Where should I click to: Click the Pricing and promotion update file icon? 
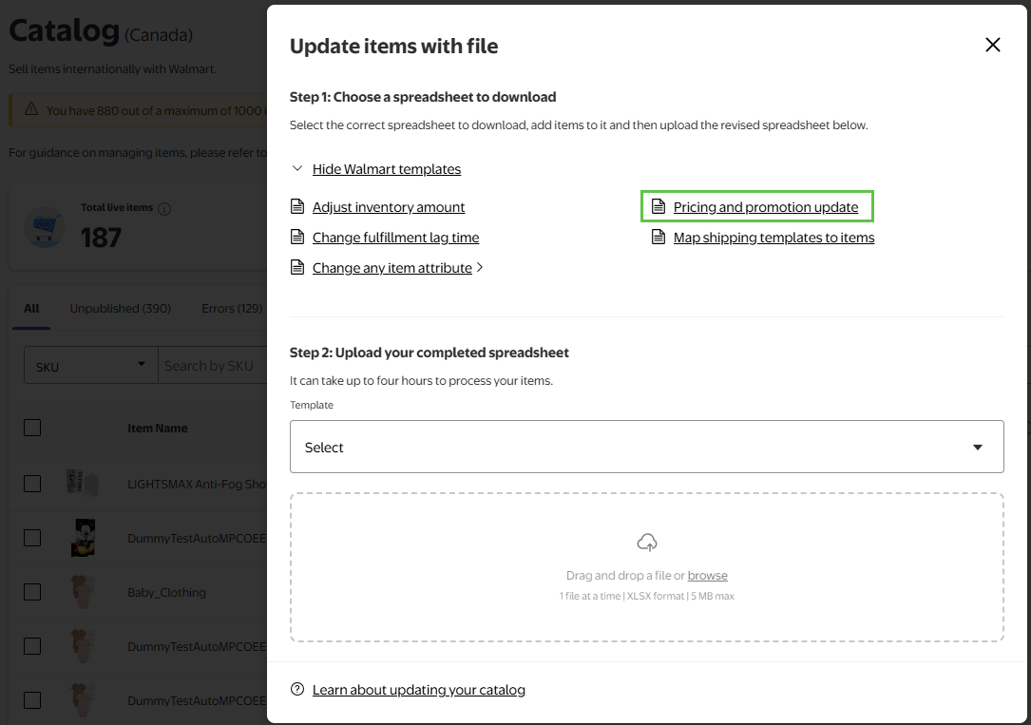(659, 207)
